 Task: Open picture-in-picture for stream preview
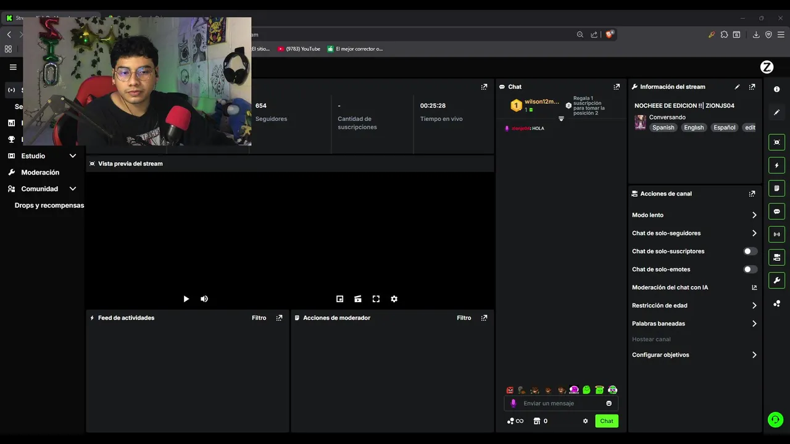339,299
